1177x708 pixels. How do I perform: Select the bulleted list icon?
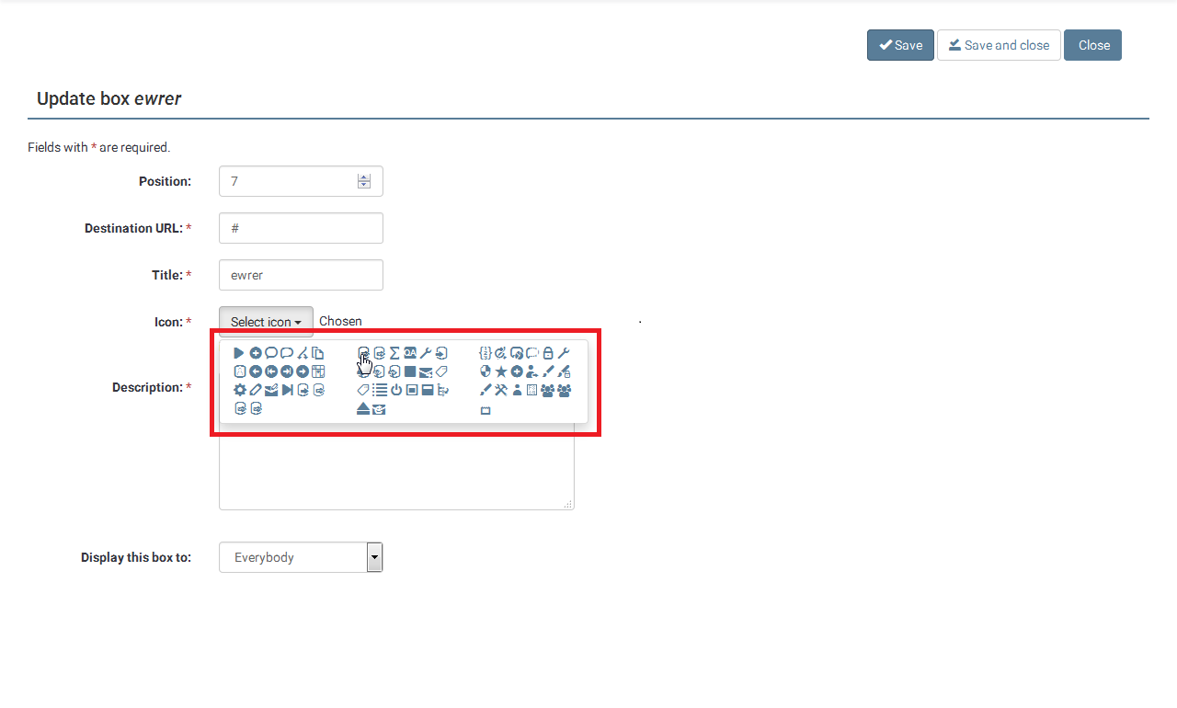pyautogui.click(x=380, y=390)
